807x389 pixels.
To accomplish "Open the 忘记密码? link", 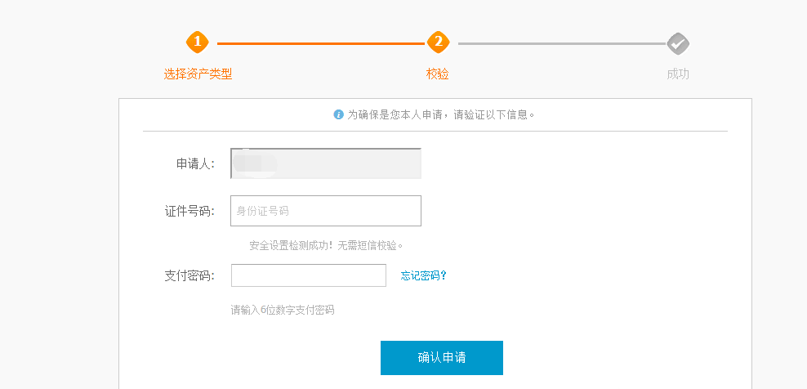I will [424, 275].
